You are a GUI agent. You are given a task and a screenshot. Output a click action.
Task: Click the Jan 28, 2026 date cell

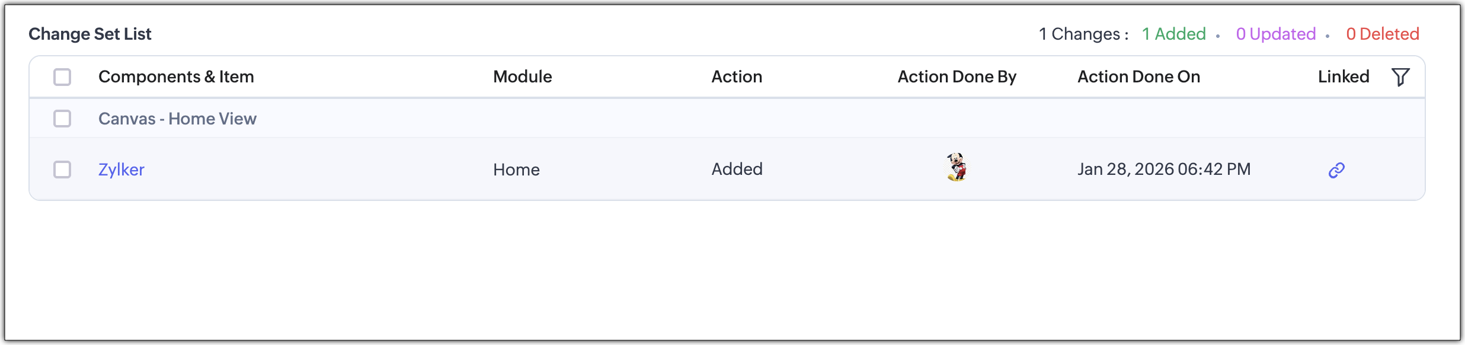click(x=1164, y=170)
